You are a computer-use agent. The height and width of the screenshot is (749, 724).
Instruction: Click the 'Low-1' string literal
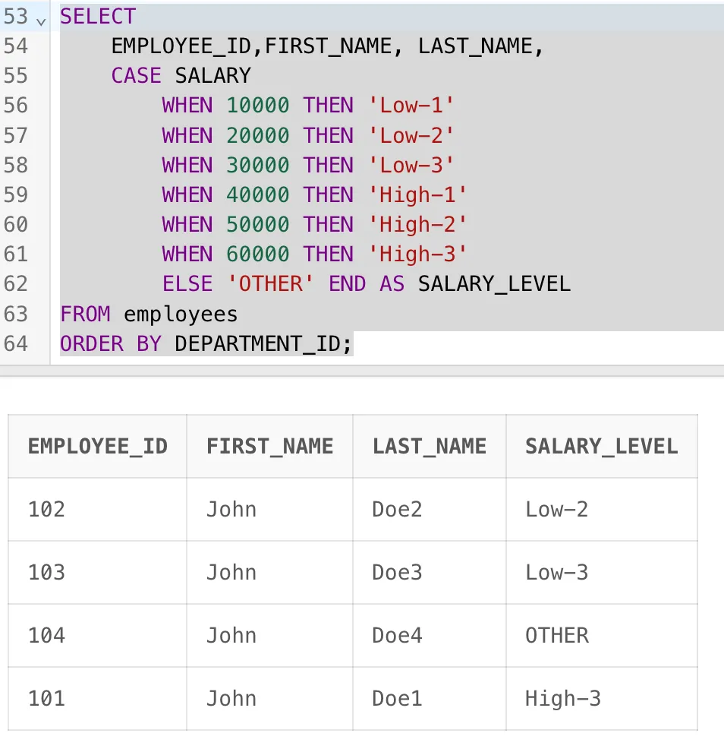coord(411,106)
